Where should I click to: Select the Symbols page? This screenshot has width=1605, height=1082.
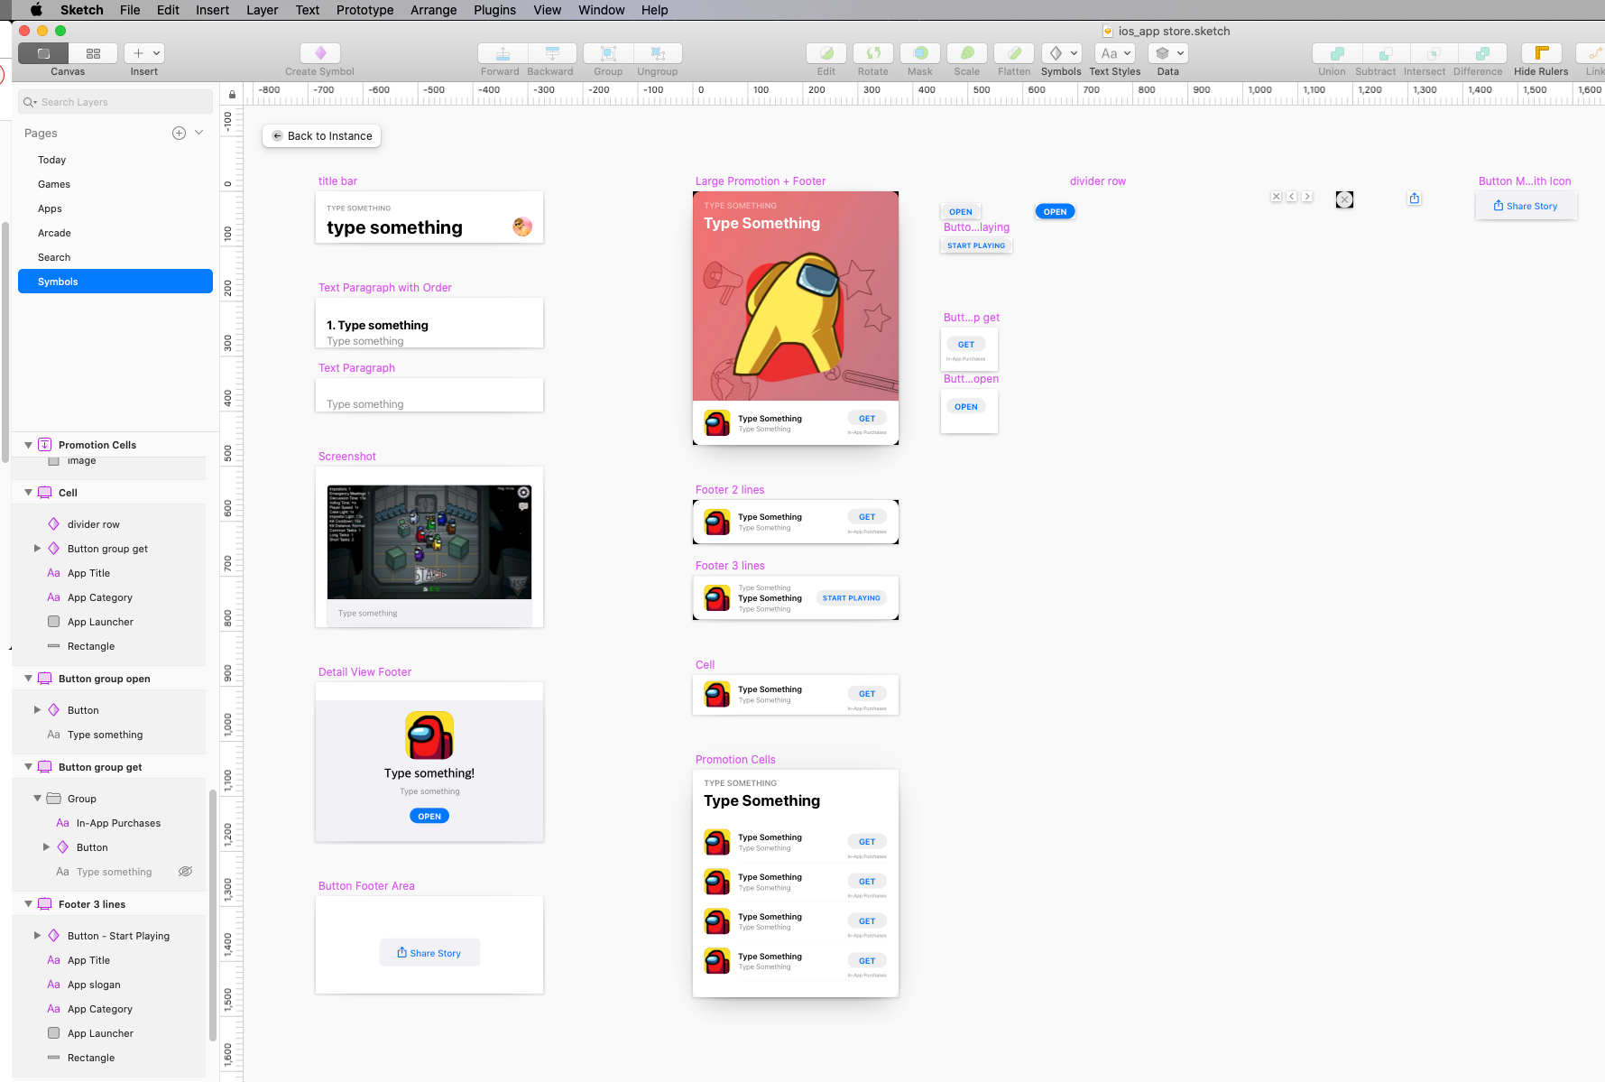[x=115, y=282]
